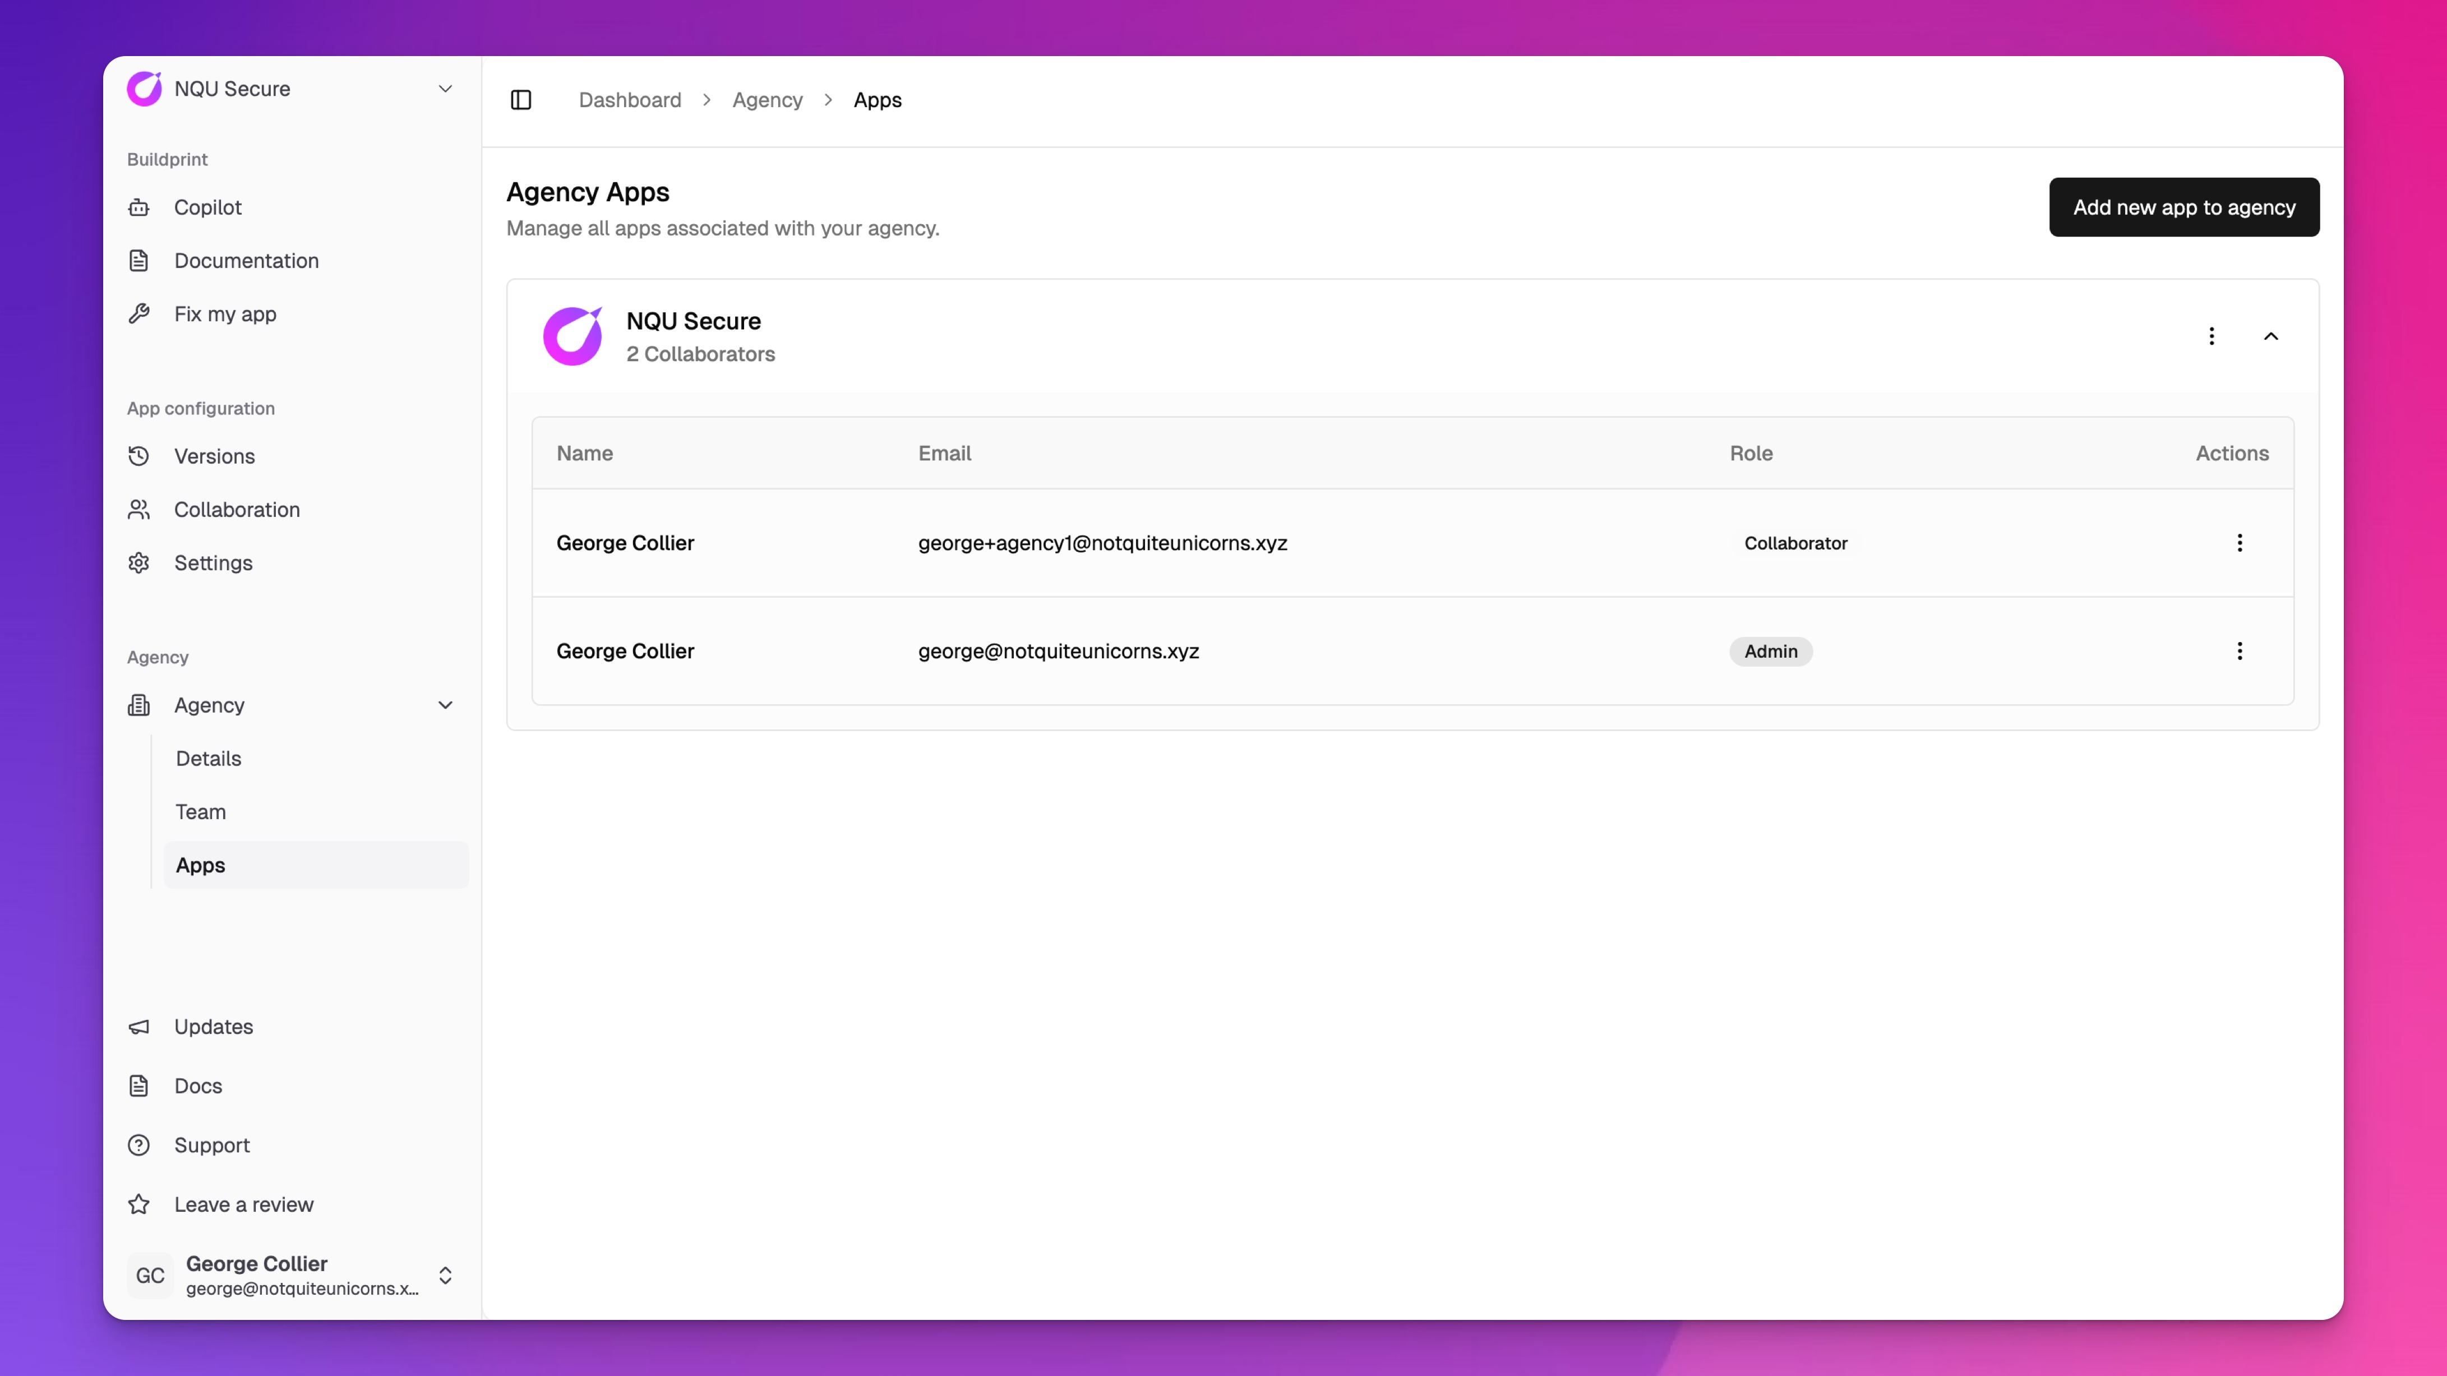Click the Apps breadcrumb item
This screenshot has height=1376, width=2447.
878,100
